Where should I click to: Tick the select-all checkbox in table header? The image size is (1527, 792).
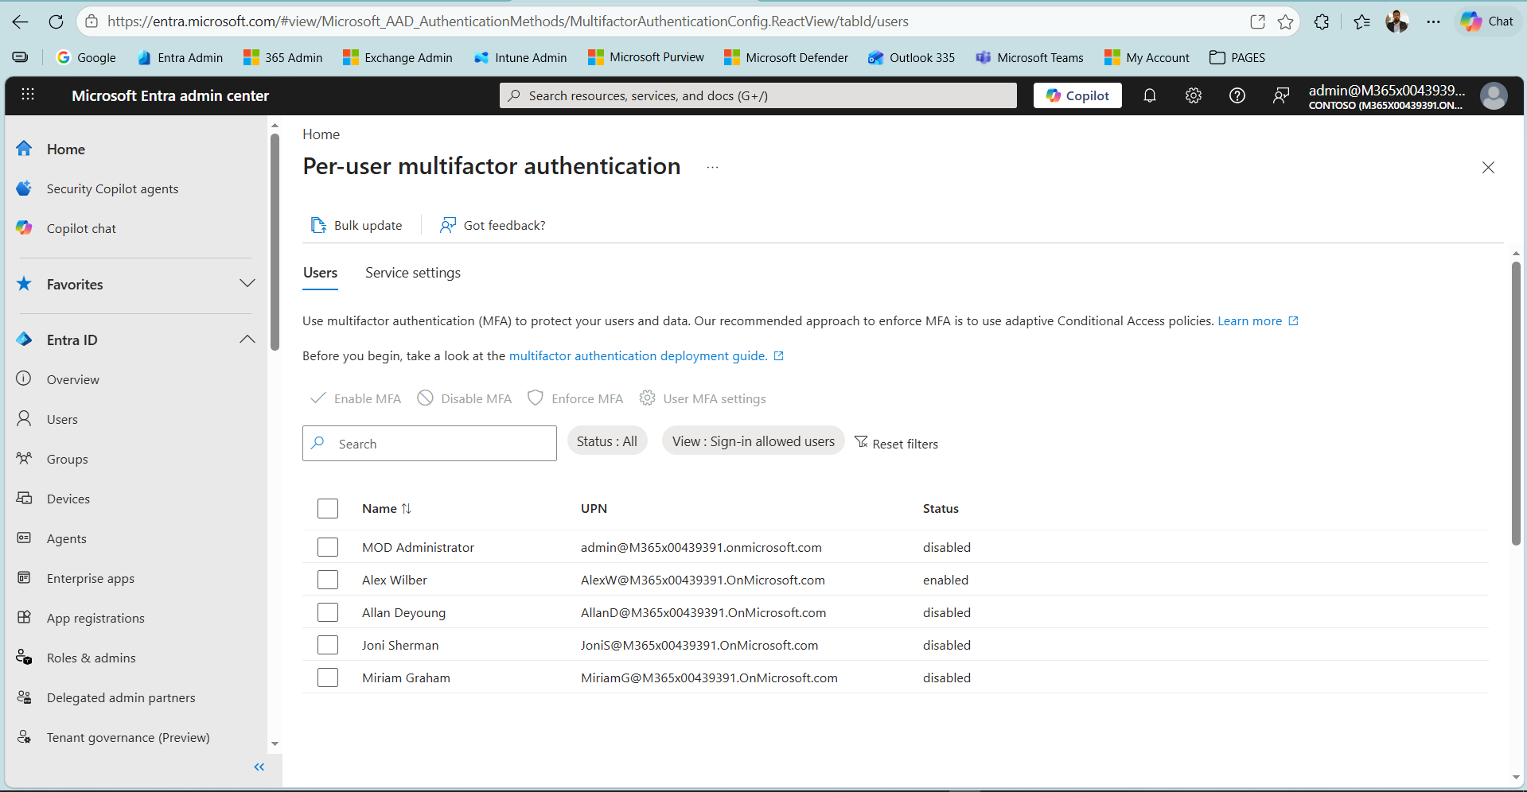pyautogui.click(x=328, y=508)
